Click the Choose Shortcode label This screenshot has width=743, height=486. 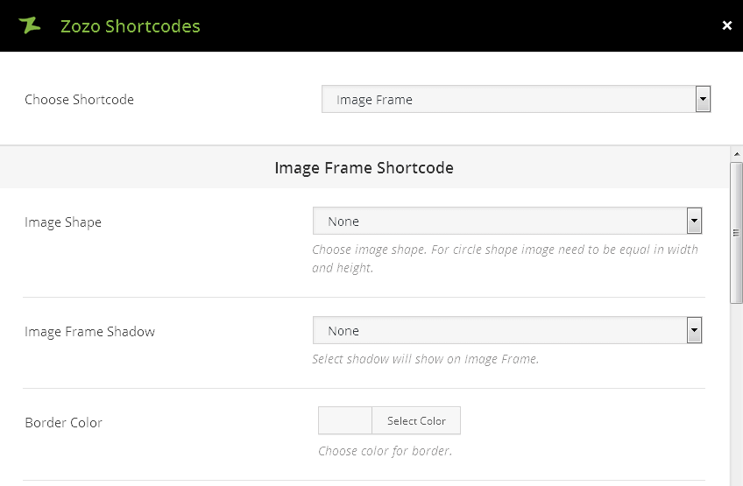click(x=79, y=100)
